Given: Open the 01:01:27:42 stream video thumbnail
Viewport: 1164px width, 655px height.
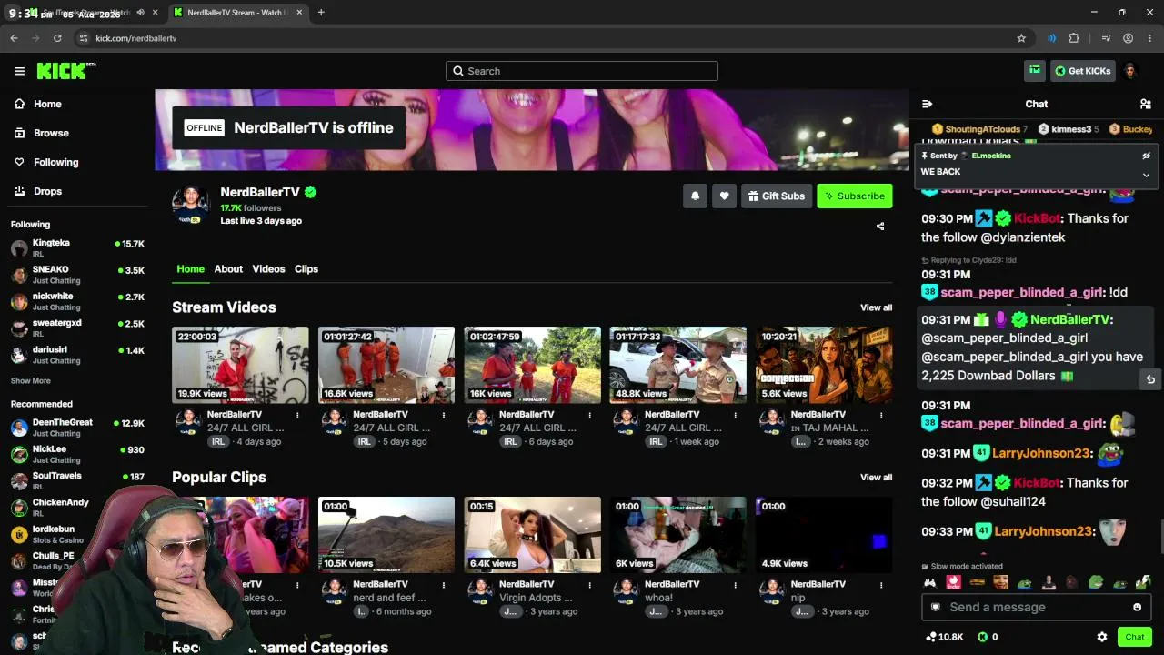Looking at the screenshot, I should point(386,365).
